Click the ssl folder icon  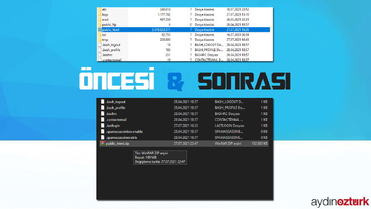[x=100, y=35]
